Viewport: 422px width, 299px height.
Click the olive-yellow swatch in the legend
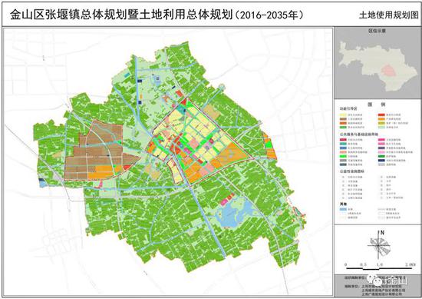(x=381, y=123)
